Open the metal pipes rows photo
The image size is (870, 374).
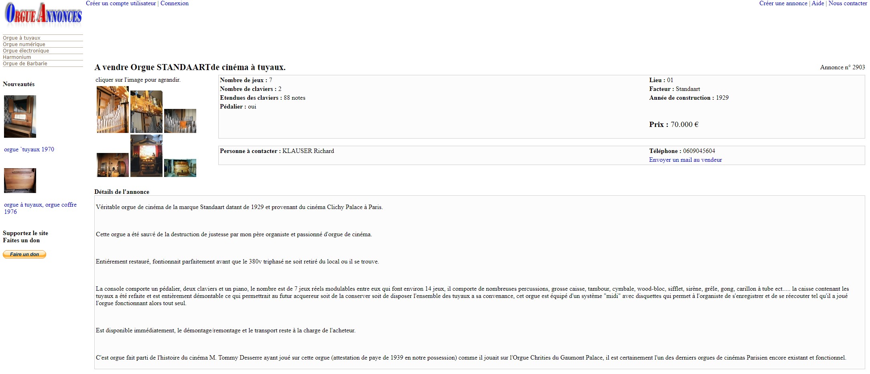point(180,121)
